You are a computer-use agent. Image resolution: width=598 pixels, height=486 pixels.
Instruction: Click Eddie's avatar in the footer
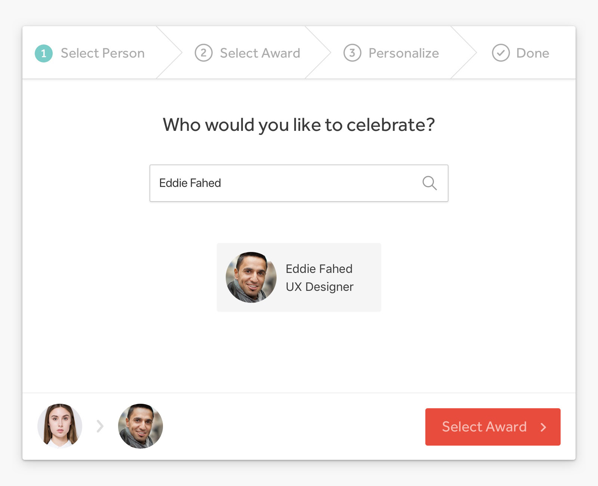point(141,426)
